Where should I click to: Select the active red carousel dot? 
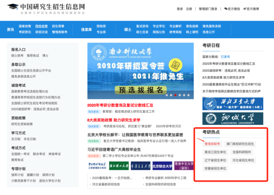coord(175,95)
